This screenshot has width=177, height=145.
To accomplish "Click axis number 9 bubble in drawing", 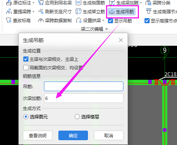I will click(x=164, y=50).
